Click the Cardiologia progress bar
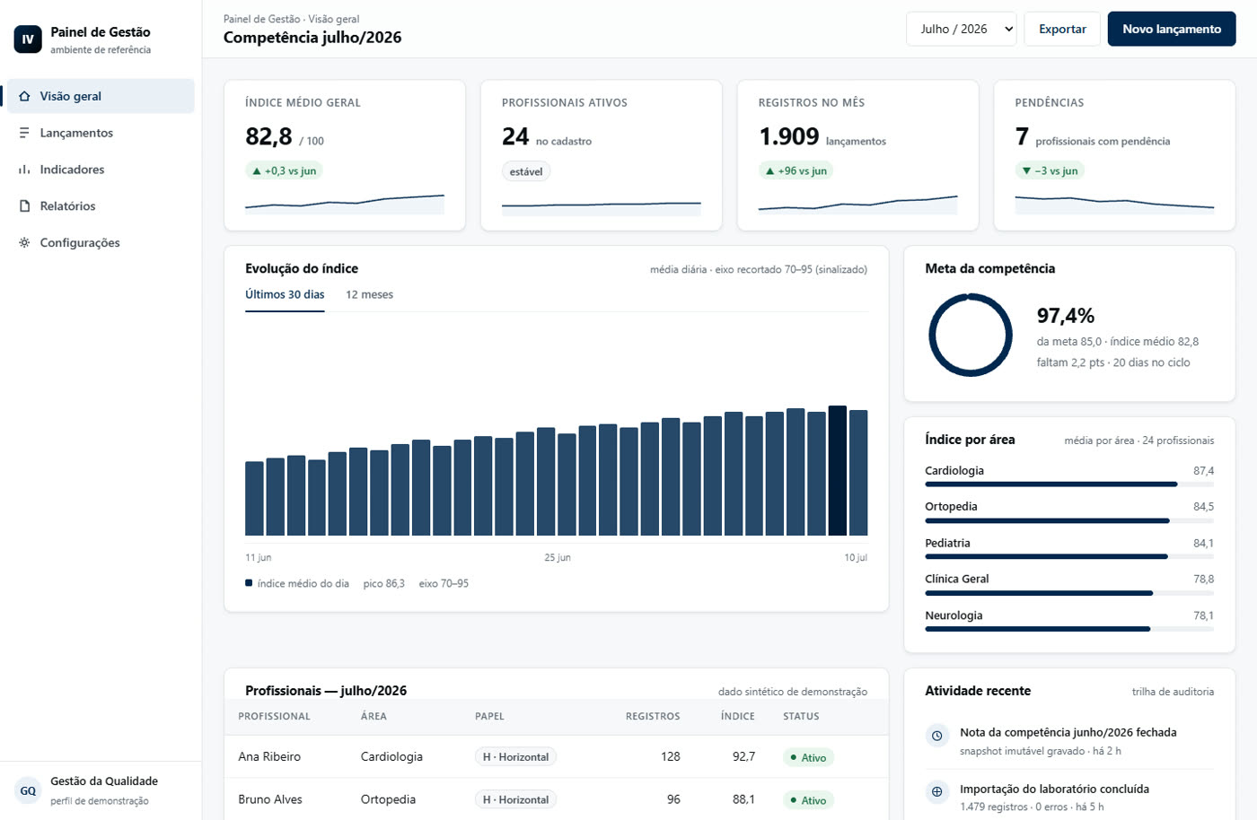Image resolution: width=1257 pixels, height=820 pixels. (1069, 484)
